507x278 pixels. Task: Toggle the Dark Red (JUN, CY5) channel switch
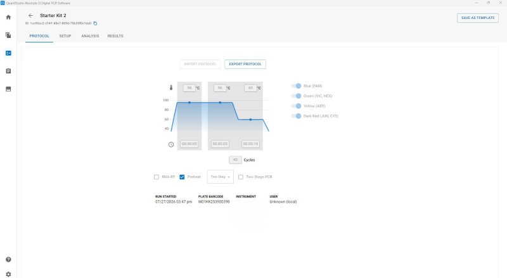click(296, 116)
